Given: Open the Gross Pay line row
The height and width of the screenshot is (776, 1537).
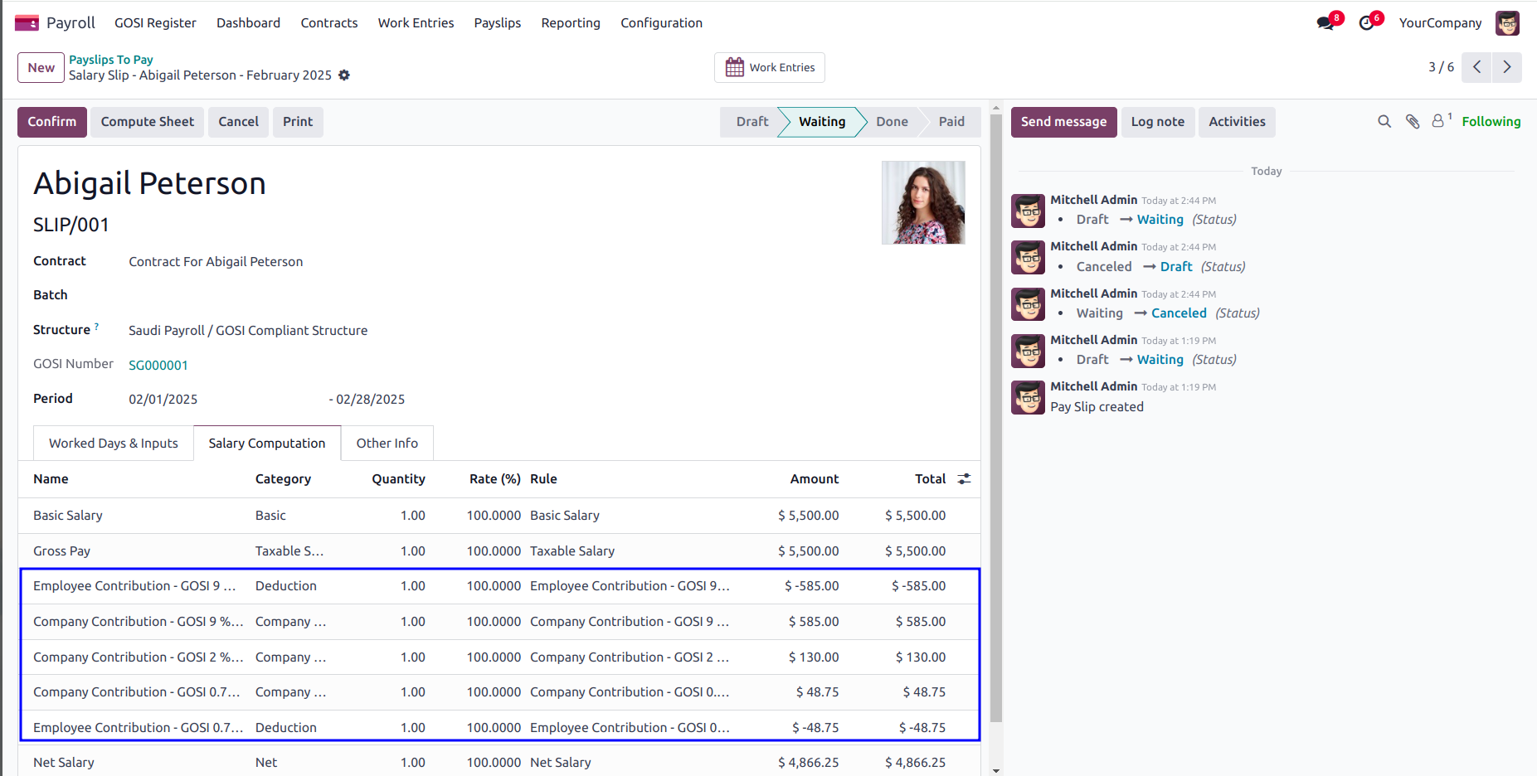Looking at the screenshot, I should [x=499, y=551].
